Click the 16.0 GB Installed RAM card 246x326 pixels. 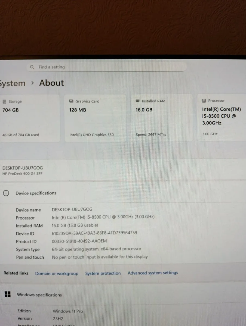pos(162,118)
